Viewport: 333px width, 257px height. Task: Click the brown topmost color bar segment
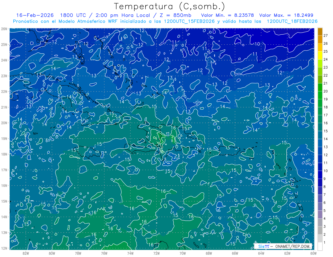click(320, 31)
